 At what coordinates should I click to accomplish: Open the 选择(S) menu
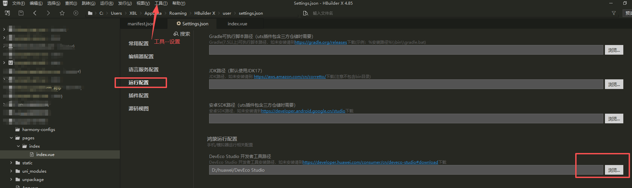tap(54, 3)
